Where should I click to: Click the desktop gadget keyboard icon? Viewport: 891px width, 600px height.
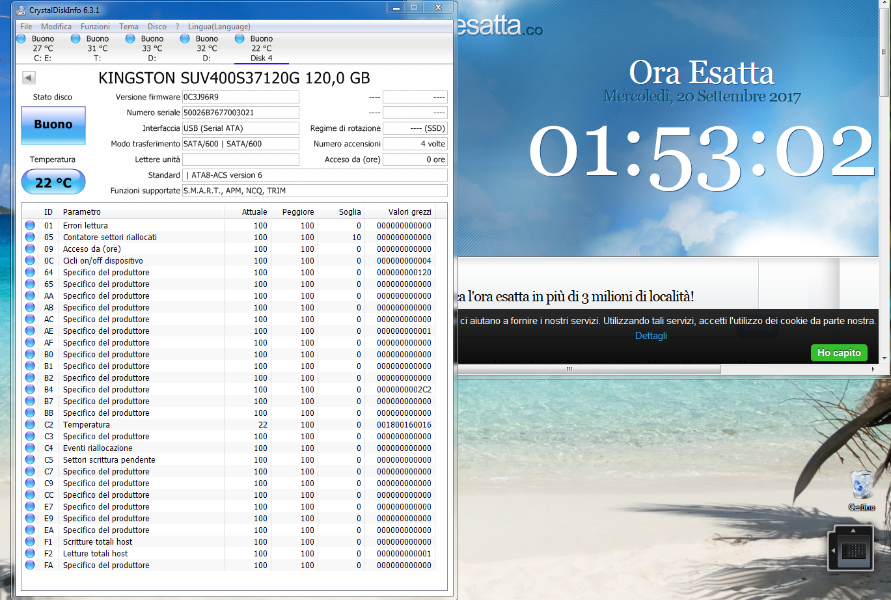(x=853, y=551)
